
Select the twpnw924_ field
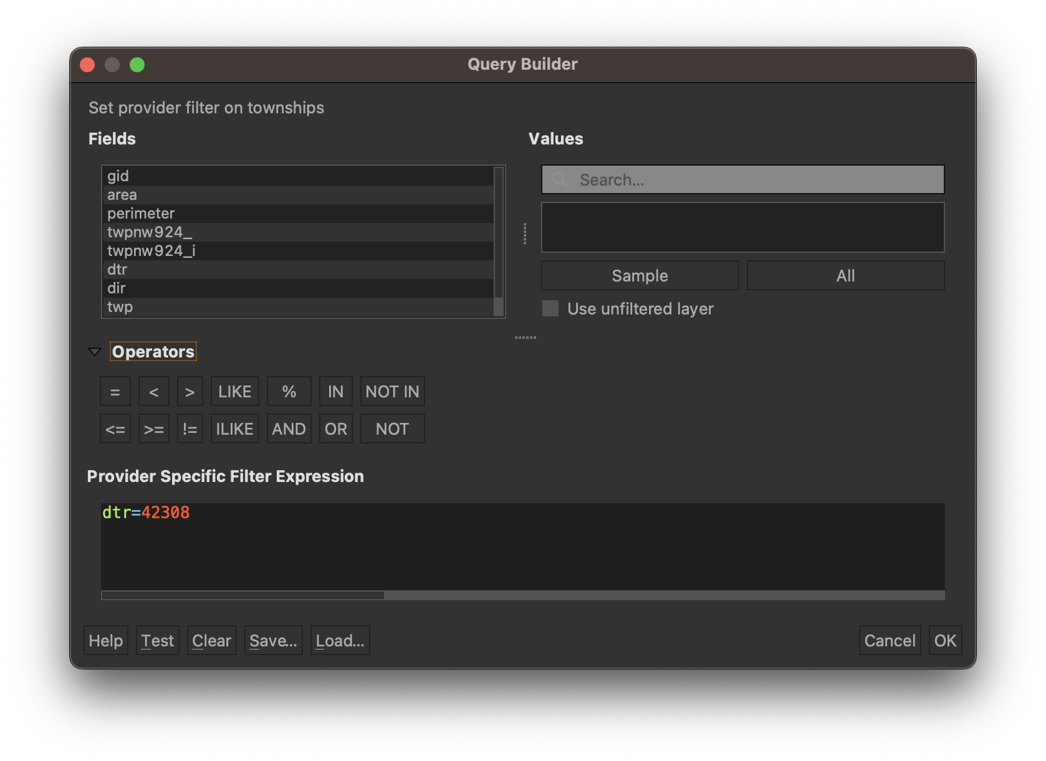(x=298, y=232)
